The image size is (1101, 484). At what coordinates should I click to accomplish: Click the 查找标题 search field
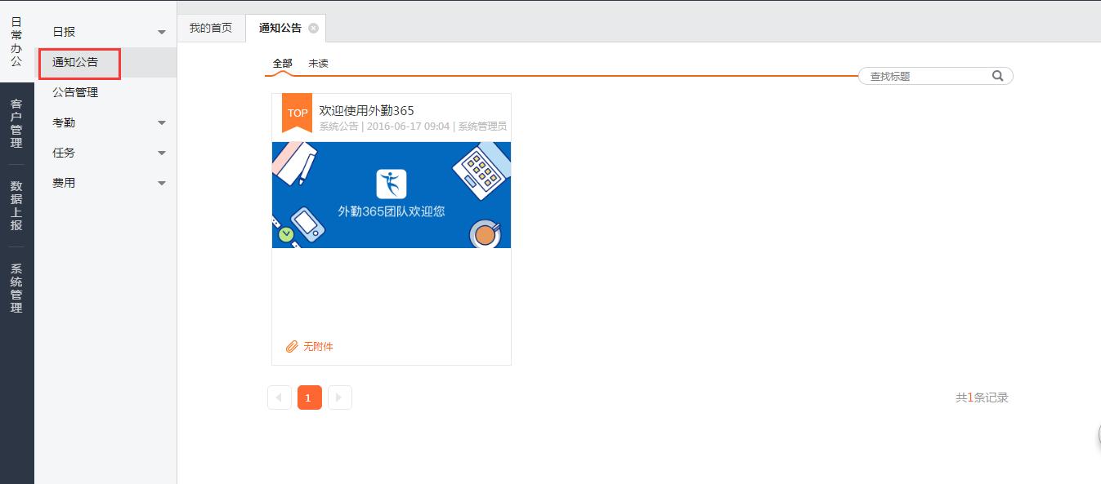click(x=925, y=76)
